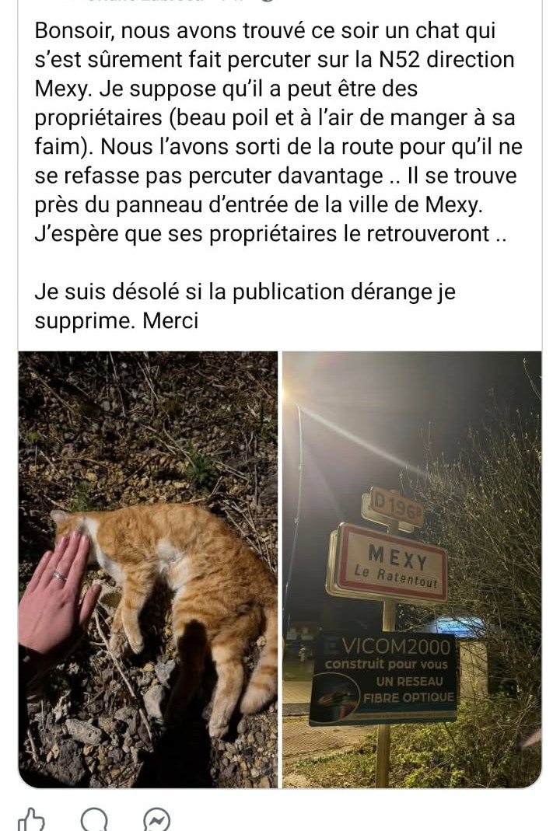Tap the 'Je suis désolé si la publication' paragraph
The height and width of the screenshot is (831, 560).
245,306
